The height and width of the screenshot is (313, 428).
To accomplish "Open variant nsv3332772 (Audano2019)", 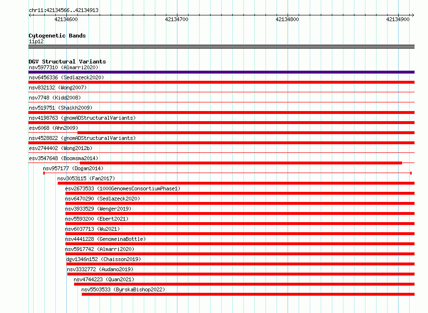I will pyautogui.click(x=100, y=269).
